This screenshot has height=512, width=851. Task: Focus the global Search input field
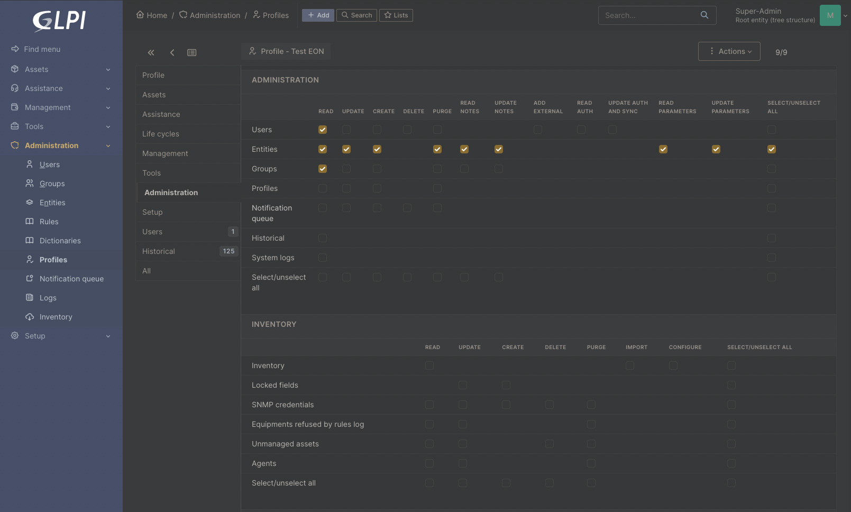coord(651,15)
